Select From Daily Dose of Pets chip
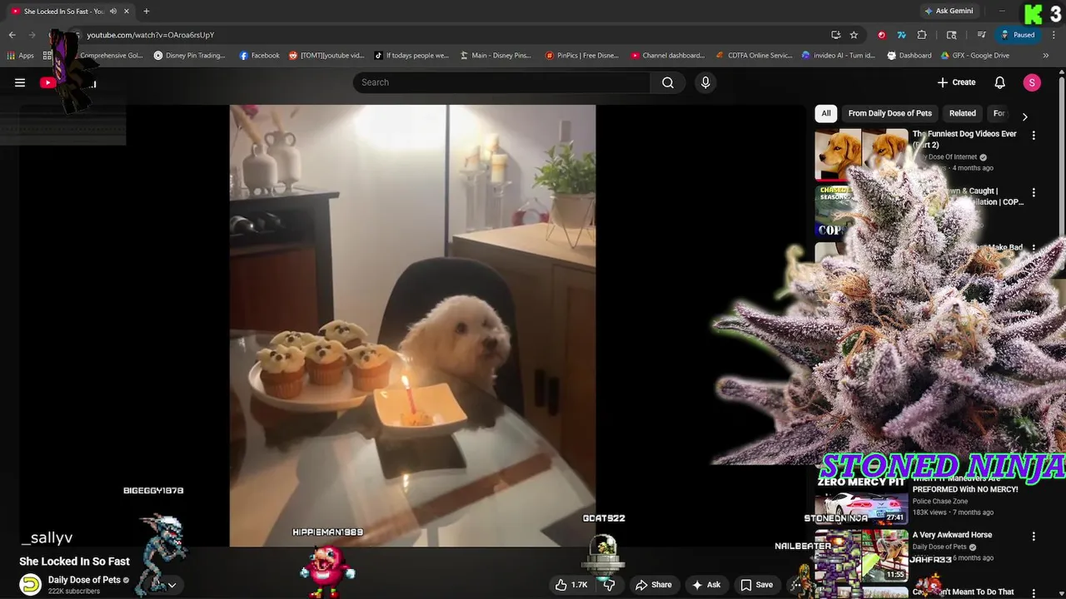The height and width of the screenshot is (599, 1066). tap(889, 113)
